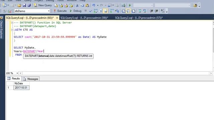This screenshot has width=214, height=120.
Task: Open a Database Engine Query window
Action: click(56, 5)
